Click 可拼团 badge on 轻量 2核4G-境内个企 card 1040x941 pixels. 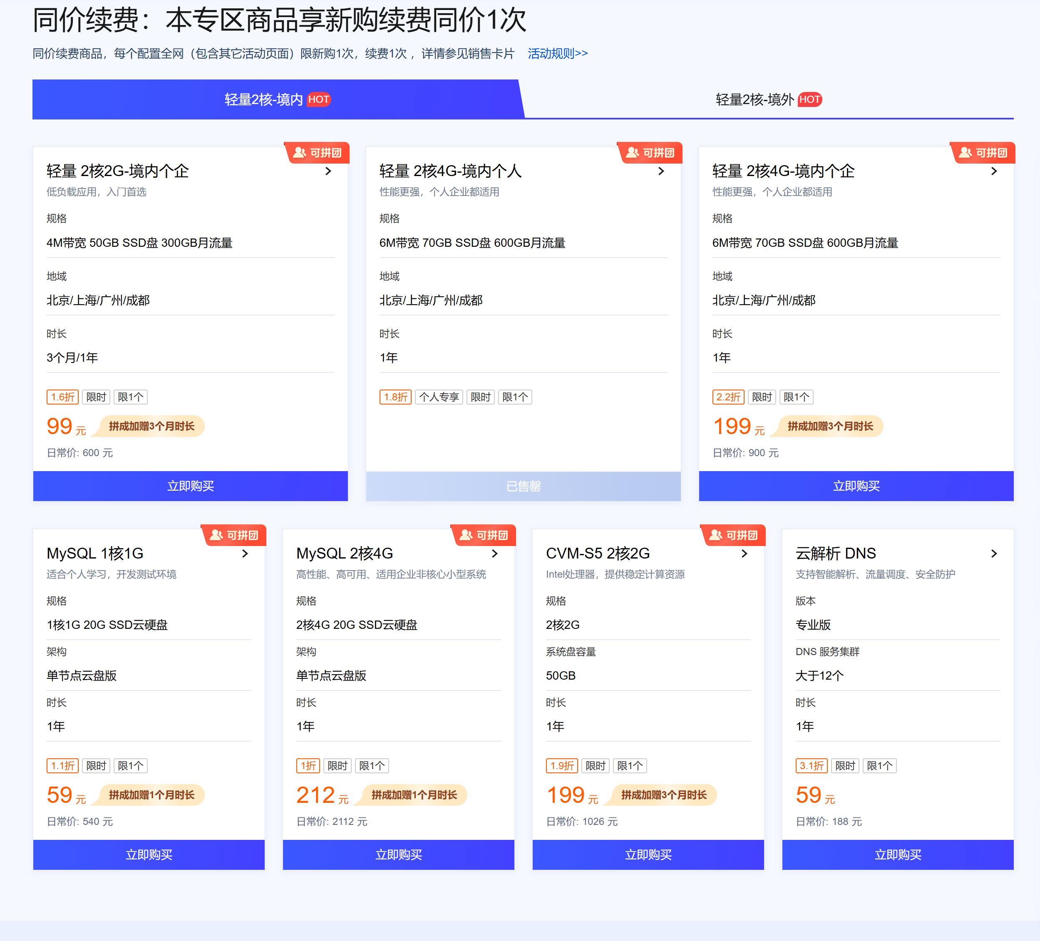(x=983, y=153)
